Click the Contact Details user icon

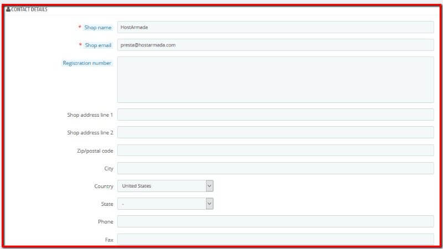coord(8,9)
